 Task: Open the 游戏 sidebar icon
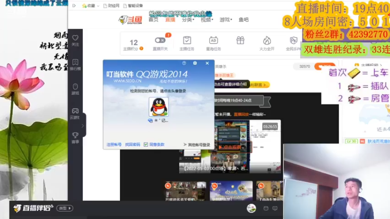point(75,89)
